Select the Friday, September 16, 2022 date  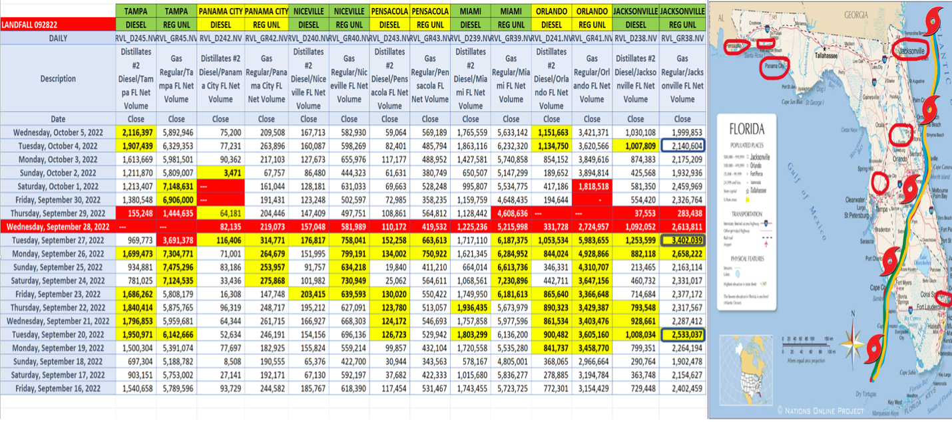coord(58,387)
